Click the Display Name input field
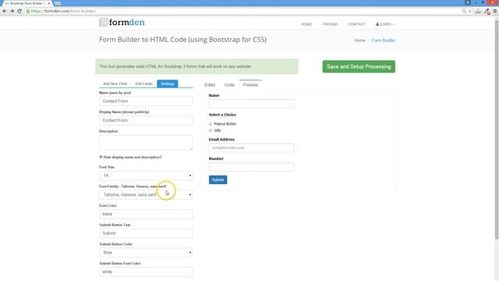499x281 pixels. tap(146, 120)
